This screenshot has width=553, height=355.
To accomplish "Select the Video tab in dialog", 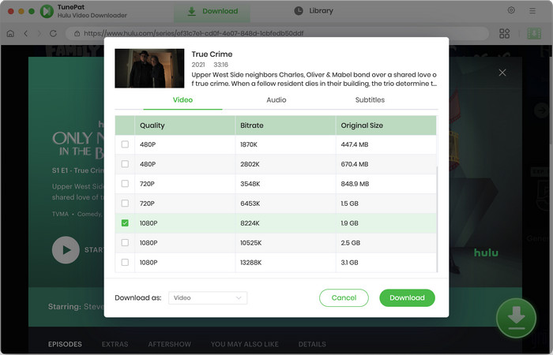I will click(x=182, y=100).
